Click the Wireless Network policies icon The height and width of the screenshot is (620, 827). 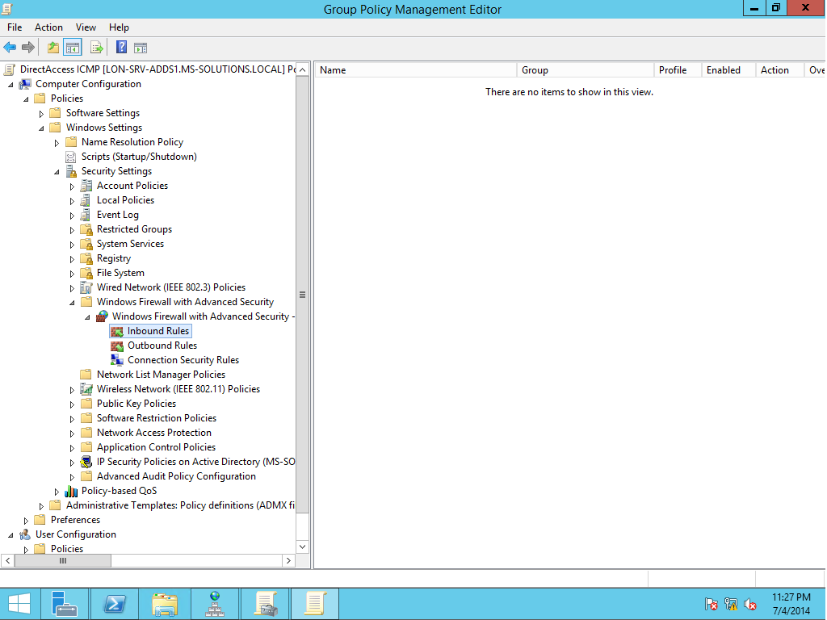[86, 389]
